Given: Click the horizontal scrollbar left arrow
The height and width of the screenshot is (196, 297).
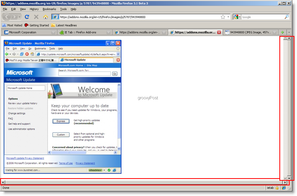Looking at the screenshot, I should (3, 183).
